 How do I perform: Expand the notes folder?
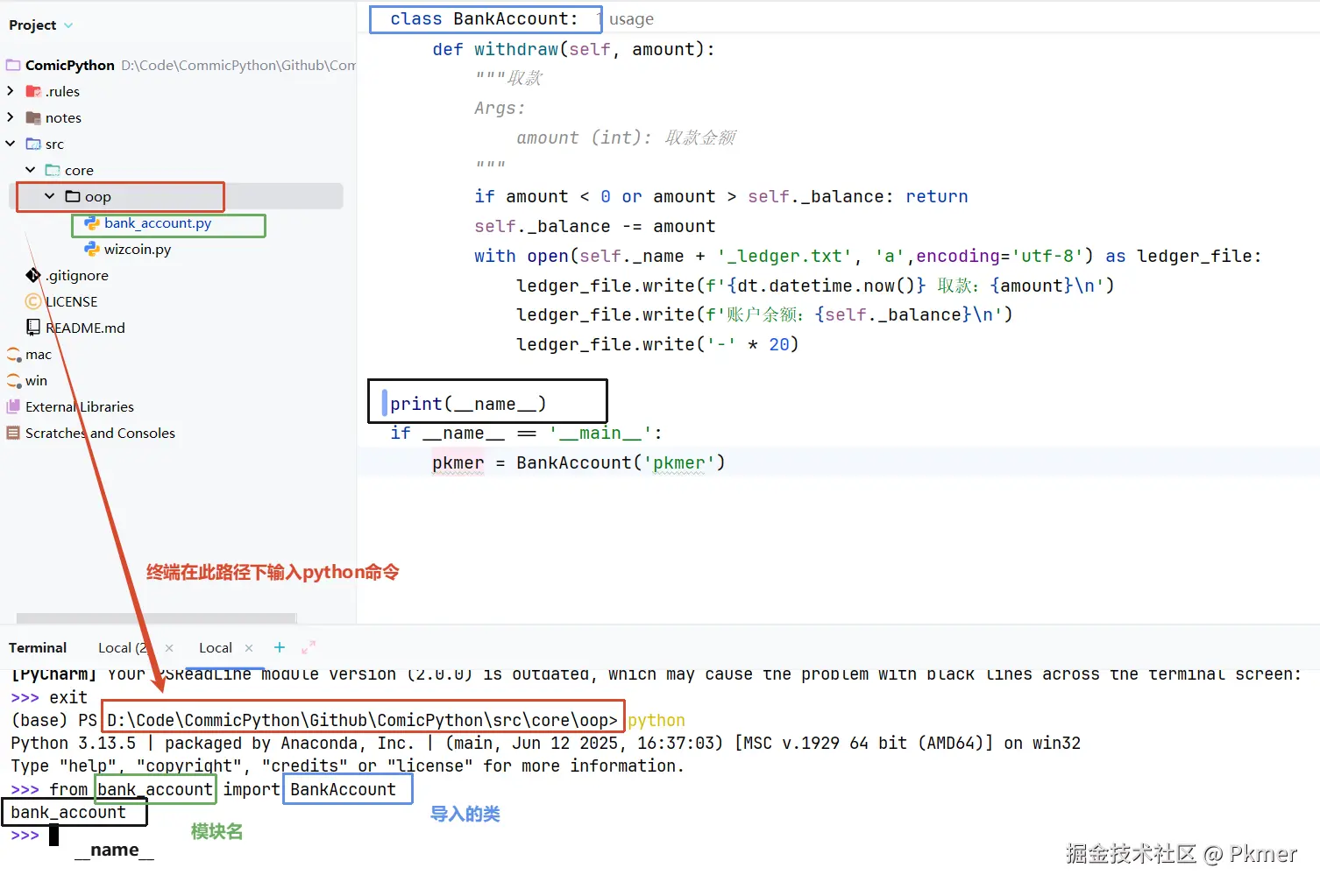pos(11,117)
